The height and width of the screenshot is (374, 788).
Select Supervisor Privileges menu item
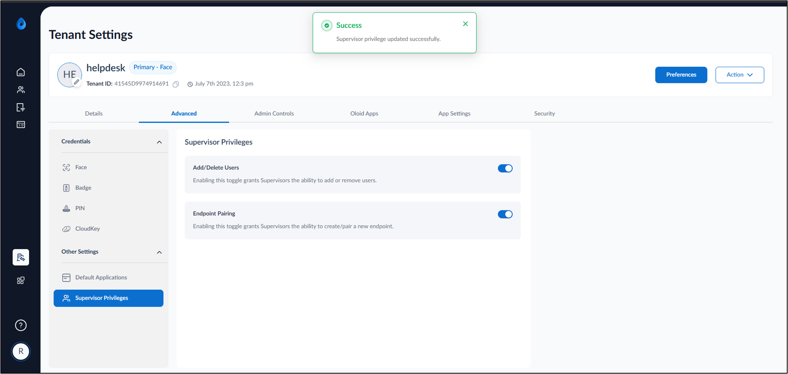click(108, 298)
